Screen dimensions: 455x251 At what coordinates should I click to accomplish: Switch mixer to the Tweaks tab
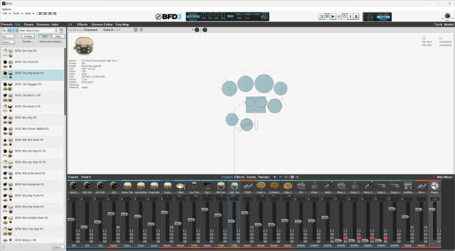pos(263,177)
